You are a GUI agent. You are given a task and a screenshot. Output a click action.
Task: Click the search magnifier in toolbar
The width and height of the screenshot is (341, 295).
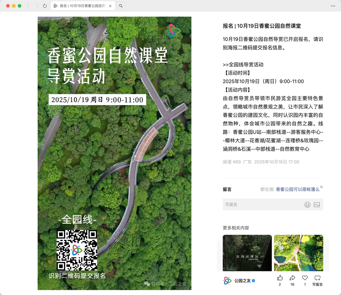pos(121,6)
